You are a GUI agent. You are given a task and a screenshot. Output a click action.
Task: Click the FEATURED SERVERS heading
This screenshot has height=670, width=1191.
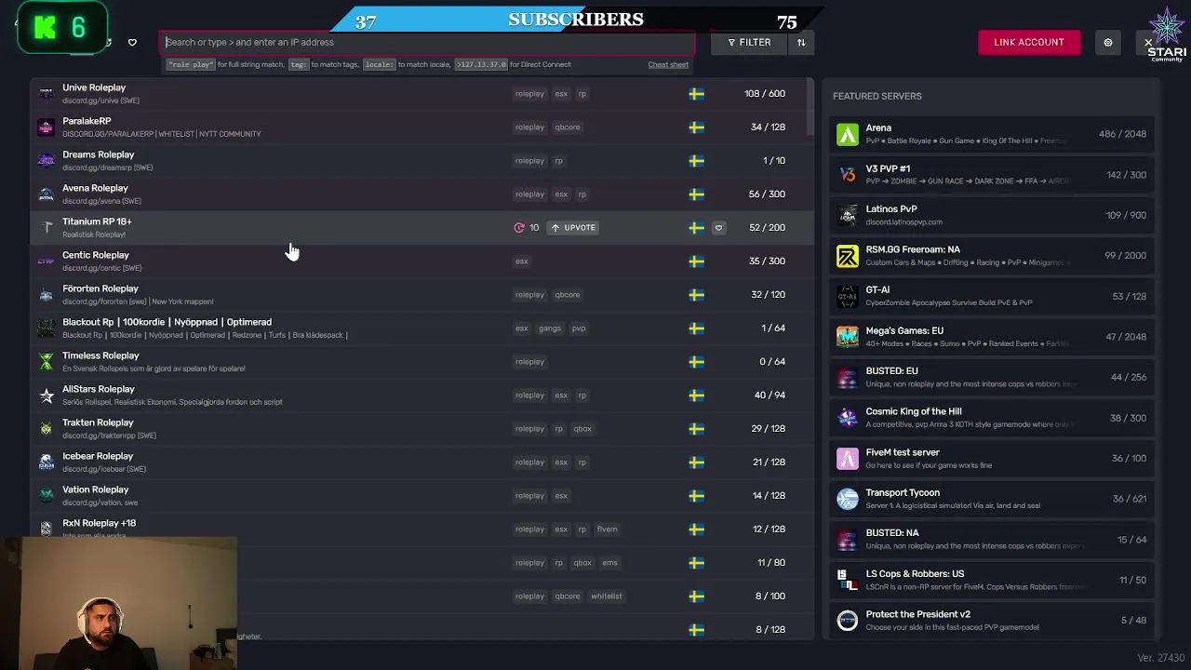pyautogui.click(x=877, y=96)
